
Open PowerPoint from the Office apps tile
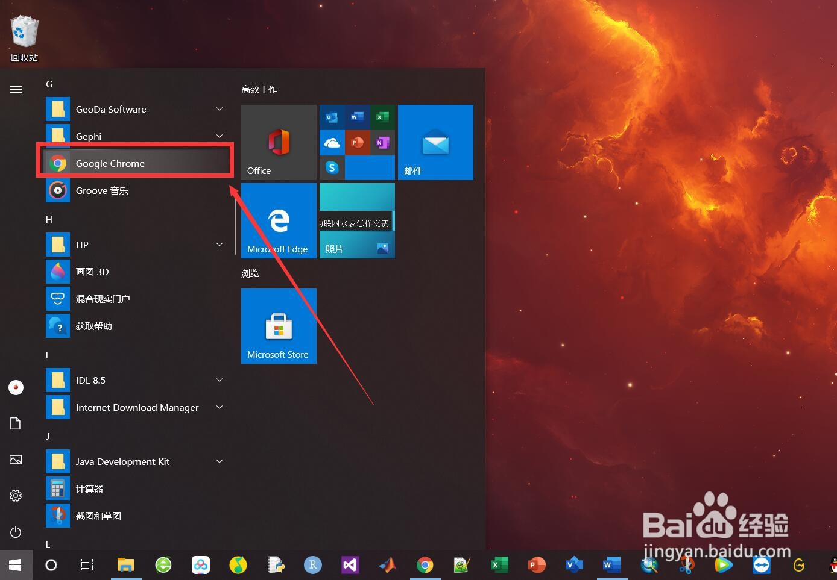(357, 142)
